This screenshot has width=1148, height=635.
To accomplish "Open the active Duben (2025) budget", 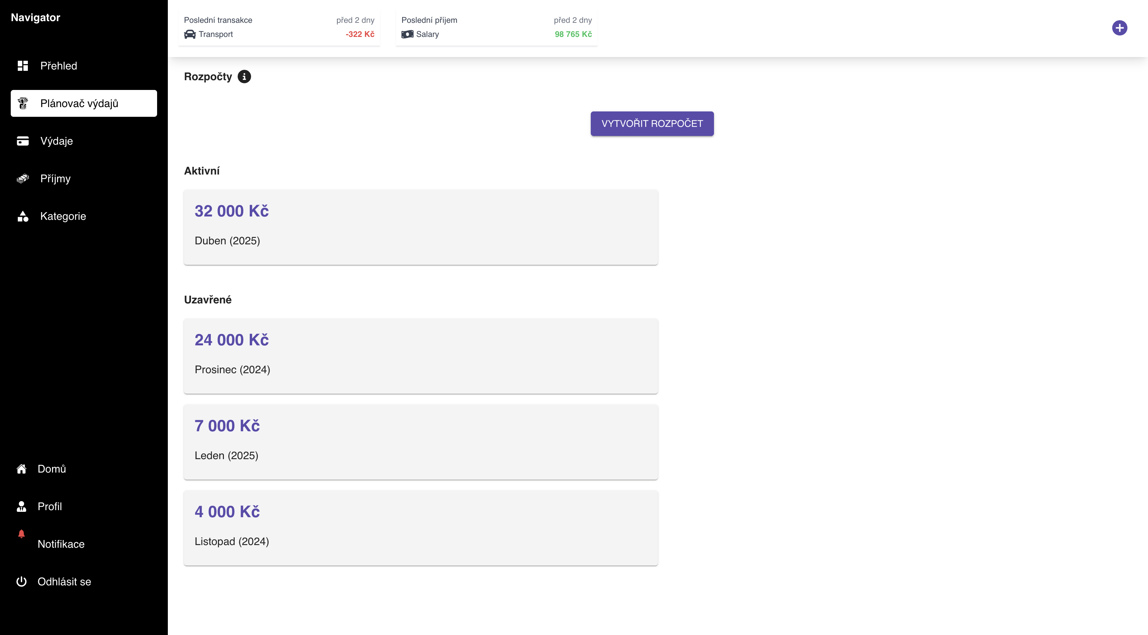I will click(421, 227).
